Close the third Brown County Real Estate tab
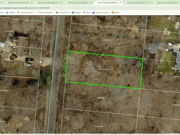The height and width of the screenshot is (135, 180). pos(91,2)
